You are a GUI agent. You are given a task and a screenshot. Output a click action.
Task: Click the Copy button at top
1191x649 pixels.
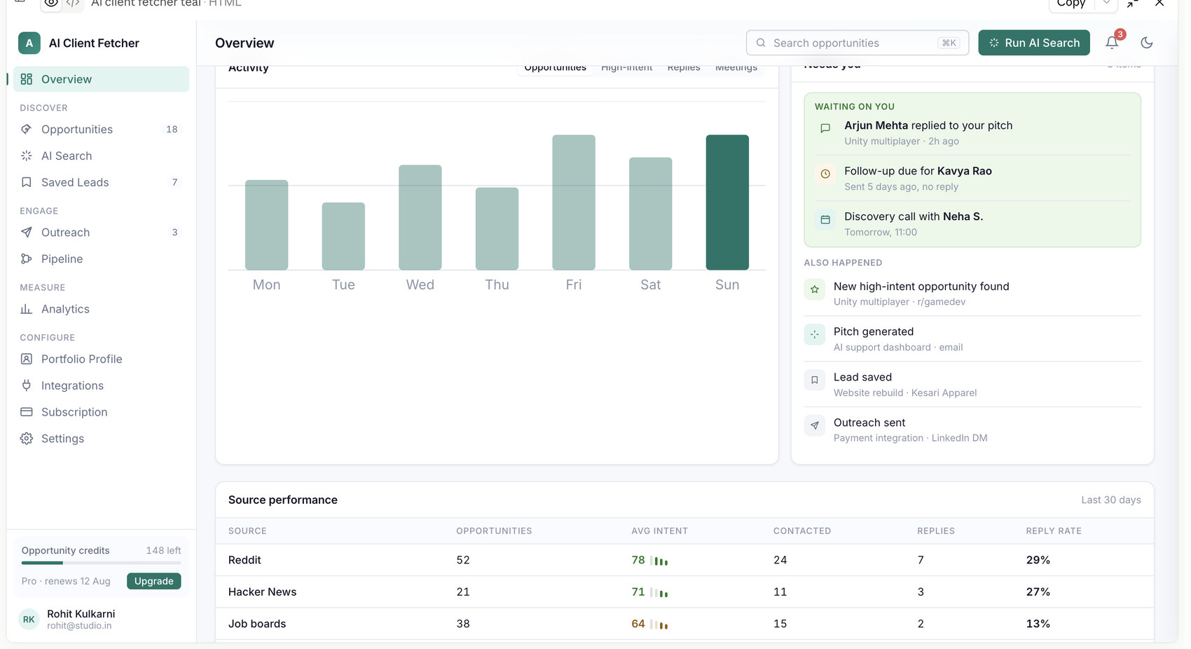click(x=1071, y=4)
